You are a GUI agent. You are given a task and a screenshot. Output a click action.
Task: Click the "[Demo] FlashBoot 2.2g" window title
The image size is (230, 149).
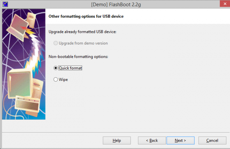tap(115, 4)
